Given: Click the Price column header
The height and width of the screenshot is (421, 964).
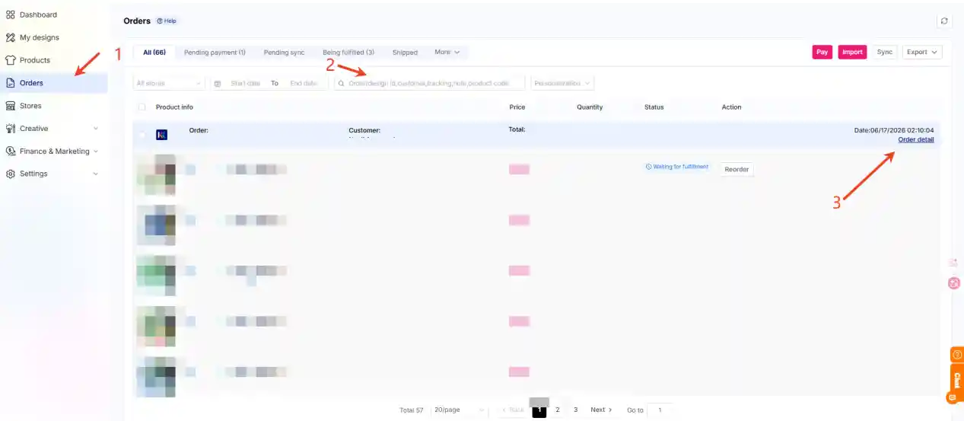Looking at the screenshot, I should (x=517, y=107).
